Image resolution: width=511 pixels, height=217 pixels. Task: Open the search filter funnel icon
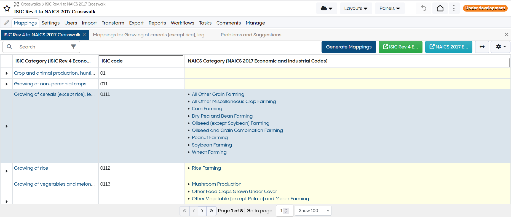point(73,47)
